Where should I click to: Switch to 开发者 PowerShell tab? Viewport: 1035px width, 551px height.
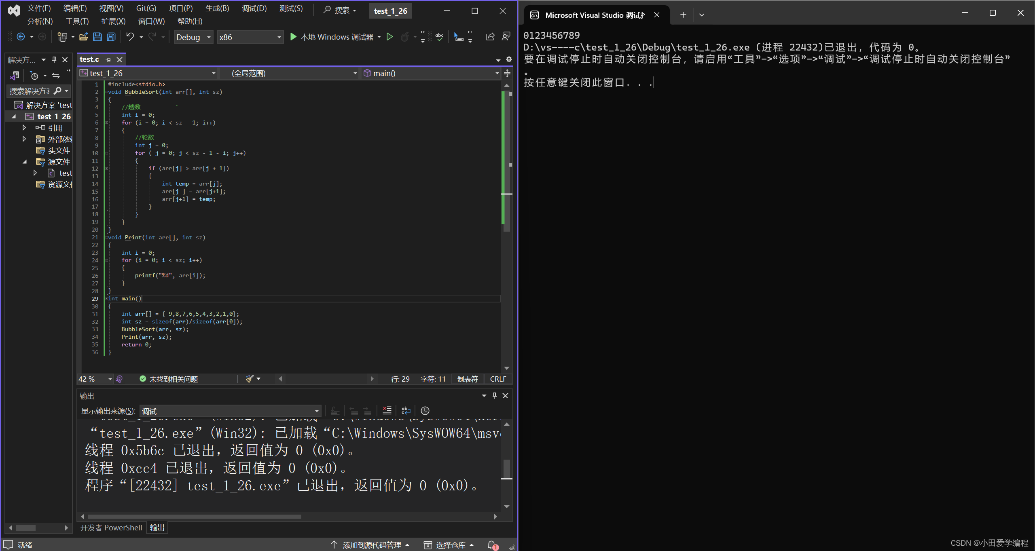tap(111, 528)
